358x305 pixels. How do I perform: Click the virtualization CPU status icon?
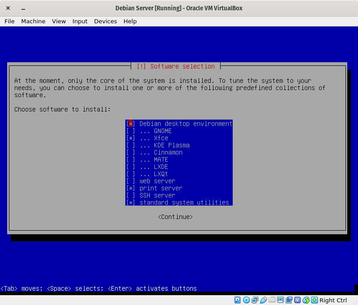[297, 300]
